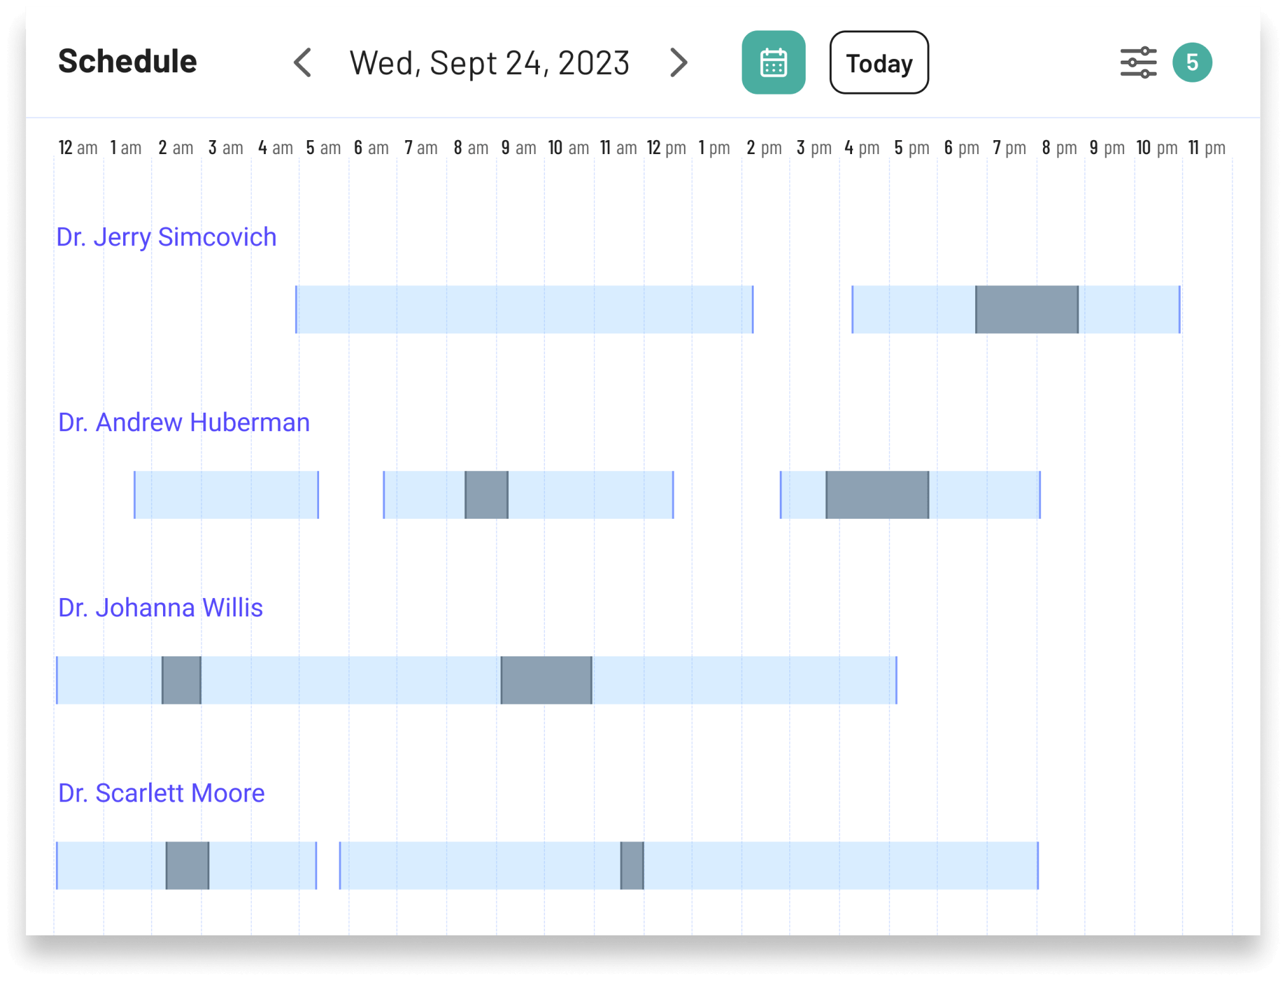Open Dr. Jerry Simcovich's profile

(x=166, y=237)
